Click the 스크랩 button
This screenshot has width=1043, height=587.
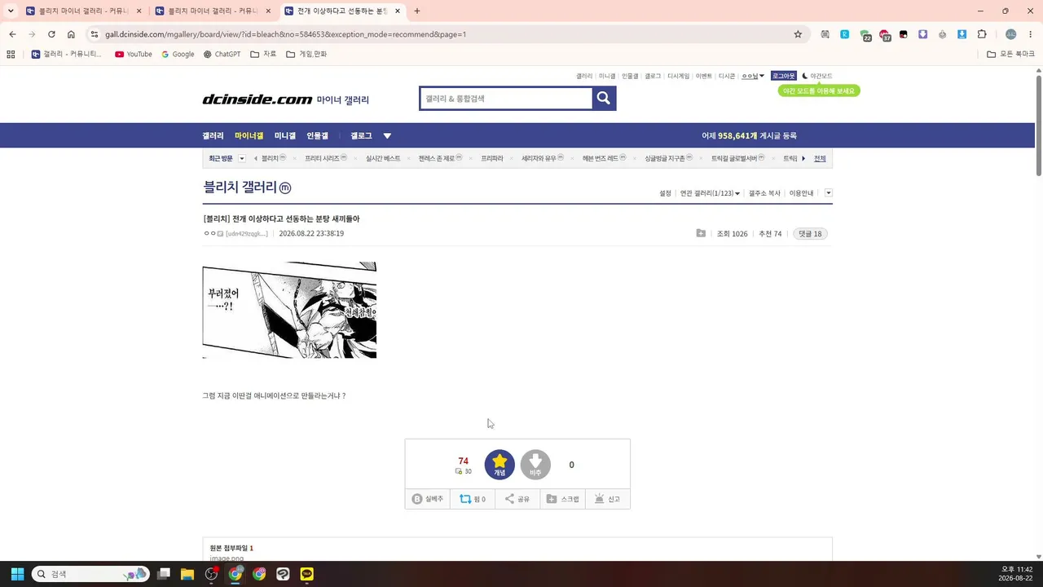562,499
